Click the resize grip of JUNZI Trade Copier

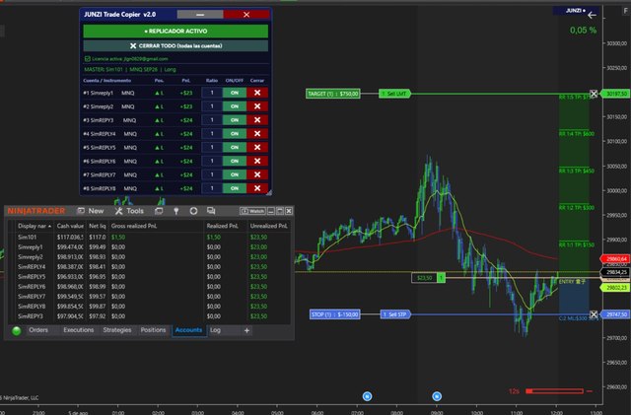(x=269, y=193)
